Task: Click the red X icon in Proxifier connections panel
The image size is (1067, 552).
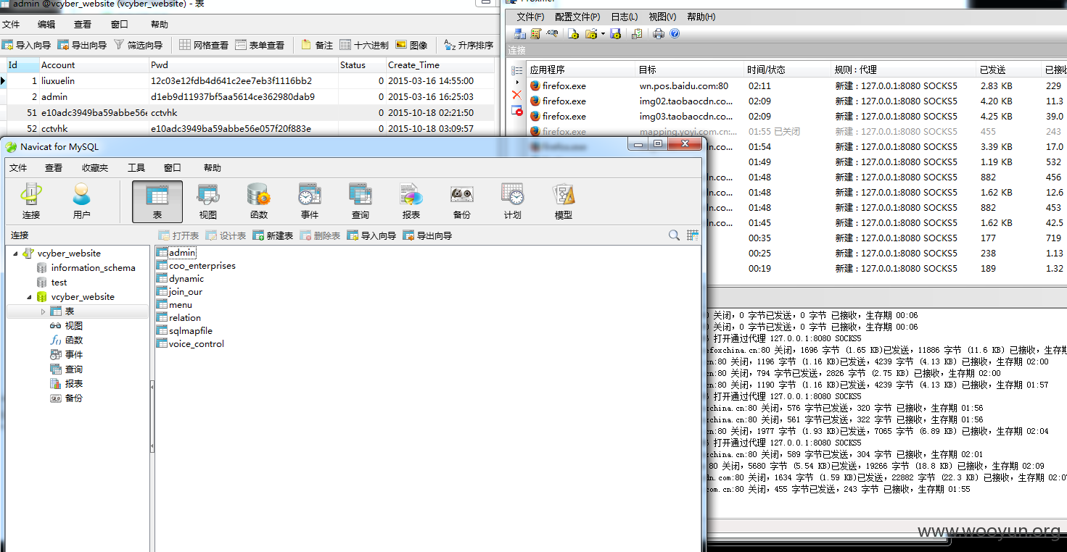Action: [x=516, y=95]
